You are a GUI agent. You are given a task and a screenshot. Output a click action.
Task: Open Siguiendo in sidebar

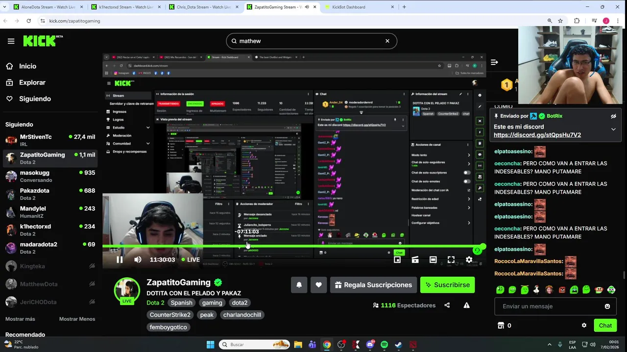tap(35, 99)
